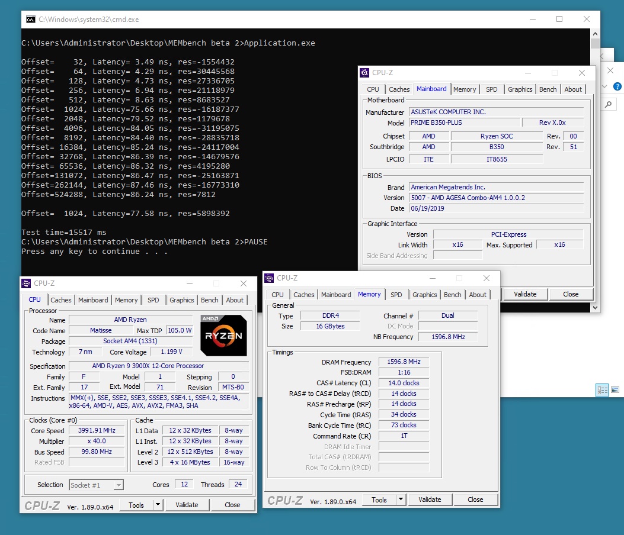The width and height of the screenshot is (624, 535).
Task: Open Caches tab in CPU window
Action: point(61,300)
